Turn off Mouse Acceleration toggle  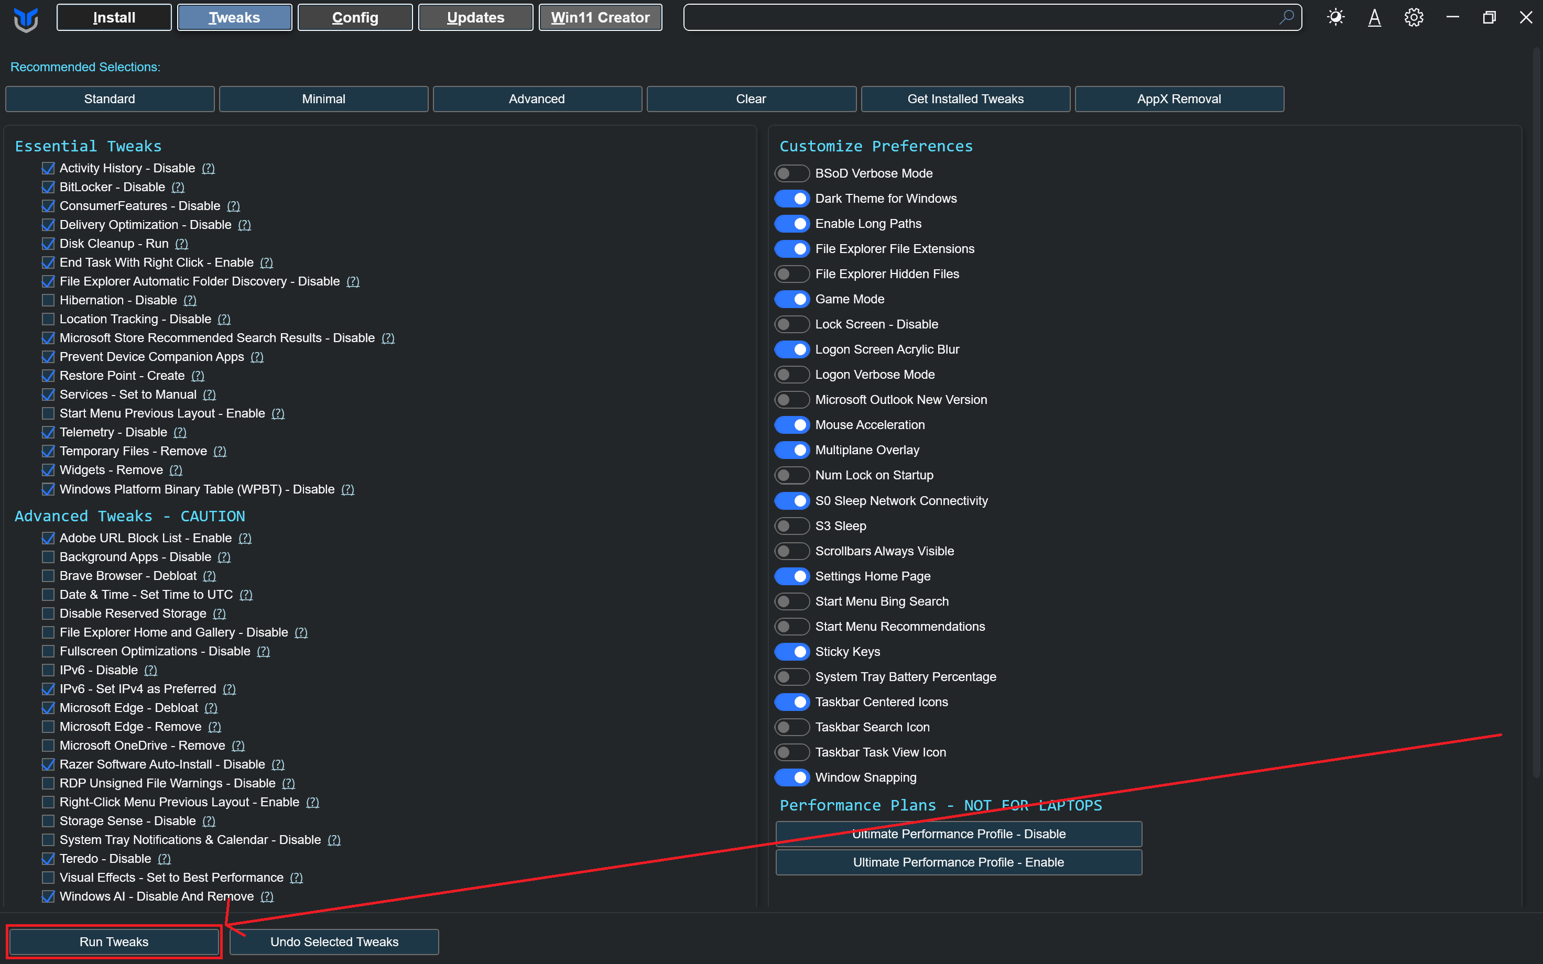792,425
